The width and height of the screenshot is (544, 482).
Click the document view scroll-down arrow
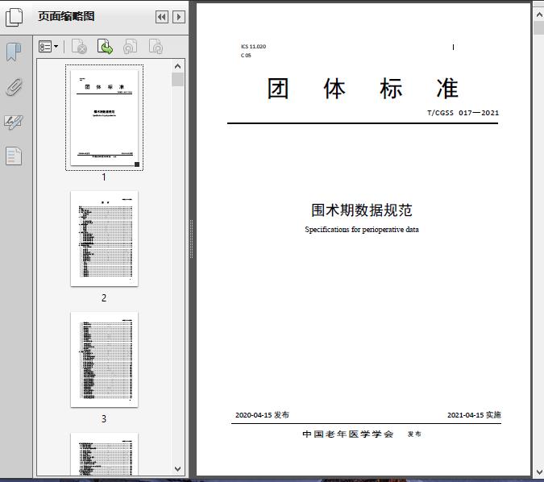(539, 472)
